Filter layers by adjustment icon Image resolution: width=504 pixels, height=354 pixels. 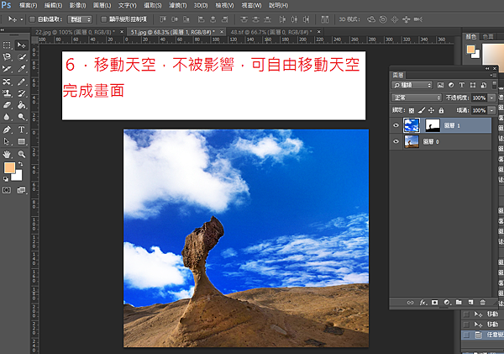451,85
